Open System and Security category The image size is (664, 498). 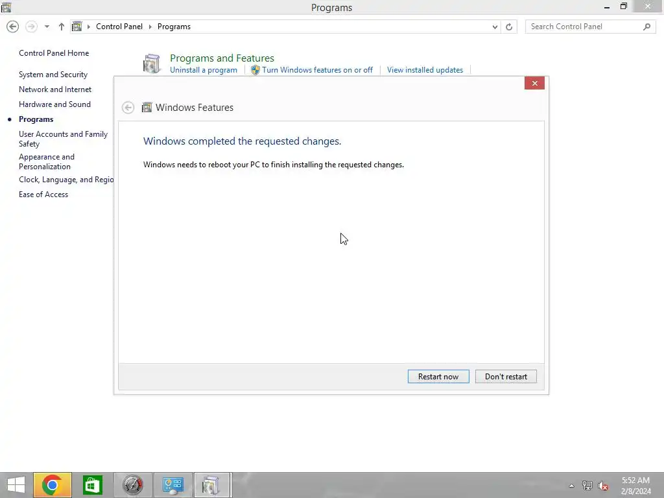coord(53,75)
